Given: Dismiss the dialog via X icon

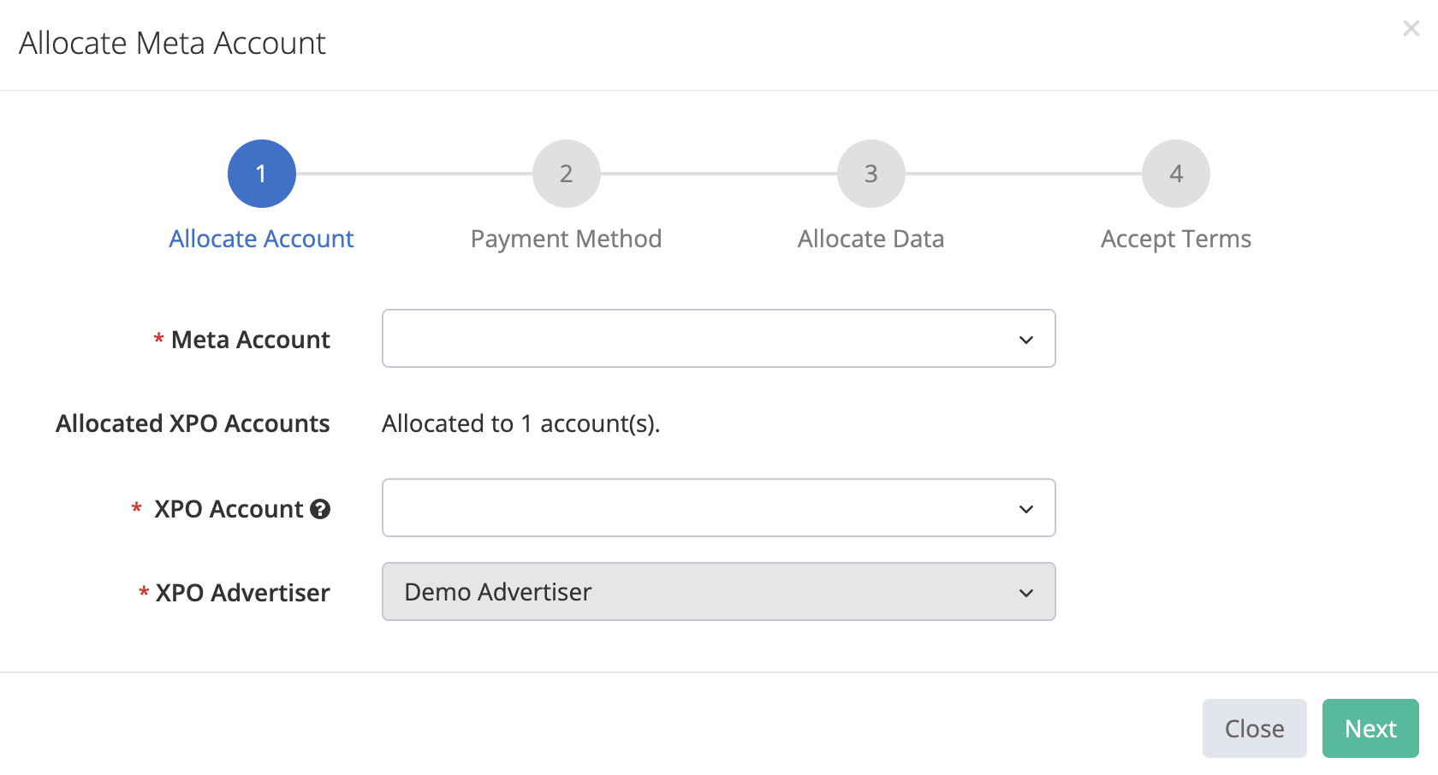Looking at the screenshot, I should pos(1411,28).
